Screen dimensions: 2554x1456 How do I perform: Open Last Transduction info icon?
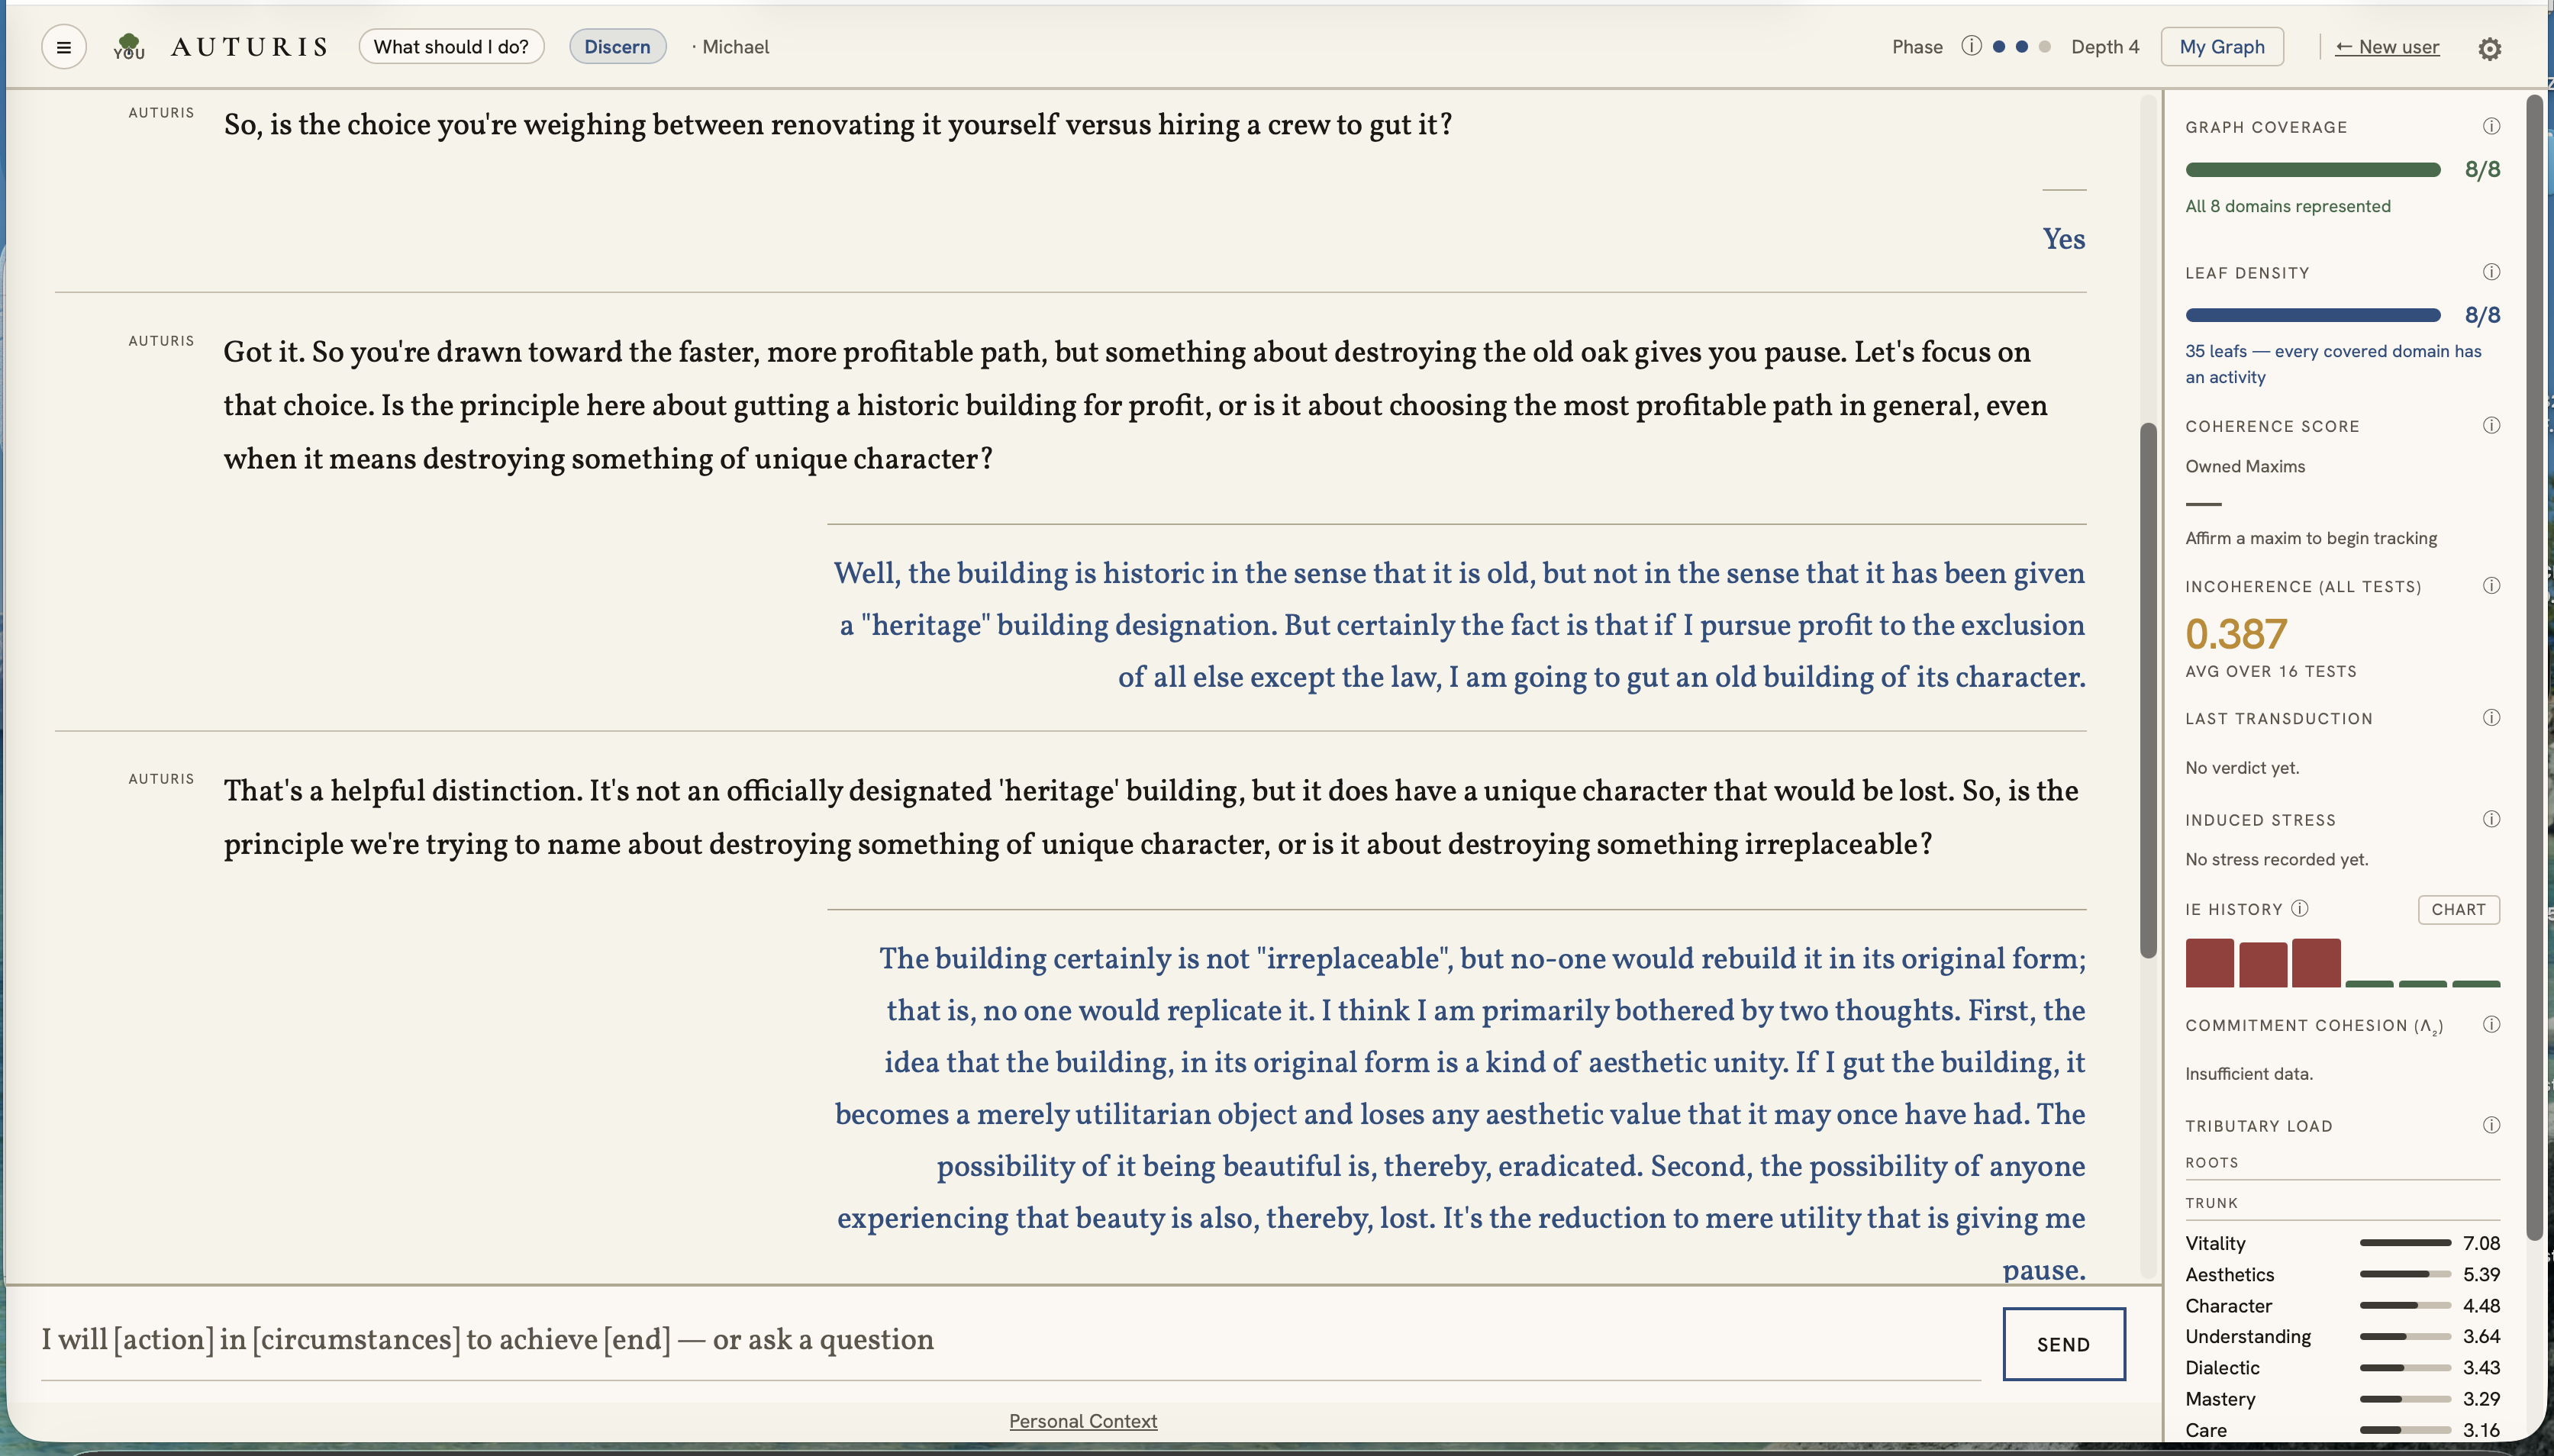[x=2491, y=717]
